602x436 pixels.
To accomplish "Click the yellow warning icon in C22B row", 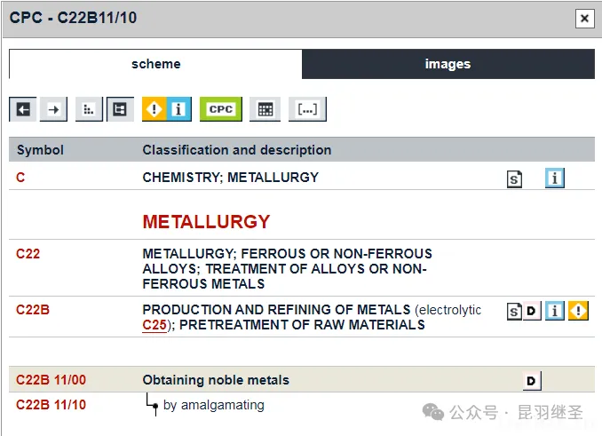I will tap(579, 311).
